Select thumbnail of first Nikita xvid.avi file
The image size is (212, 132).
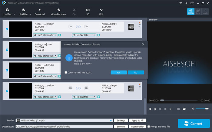[21, 29]
